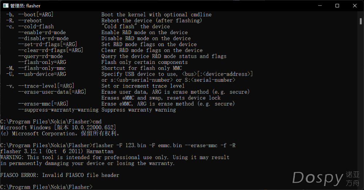
Task: Click the --enable-rd-mode option text
Action: (x=42, y=32)
